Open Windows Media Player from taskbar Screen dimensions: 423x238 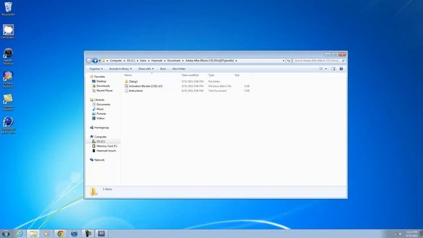coord(46,233)
